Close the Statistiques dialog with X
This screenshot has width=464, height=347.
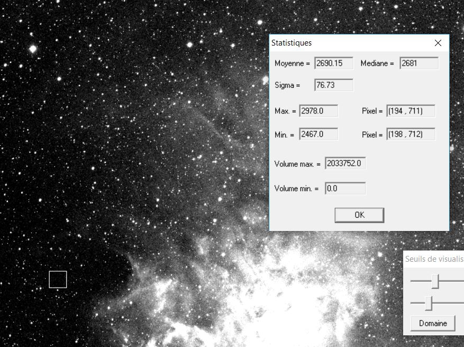click(x=438, y=43)
